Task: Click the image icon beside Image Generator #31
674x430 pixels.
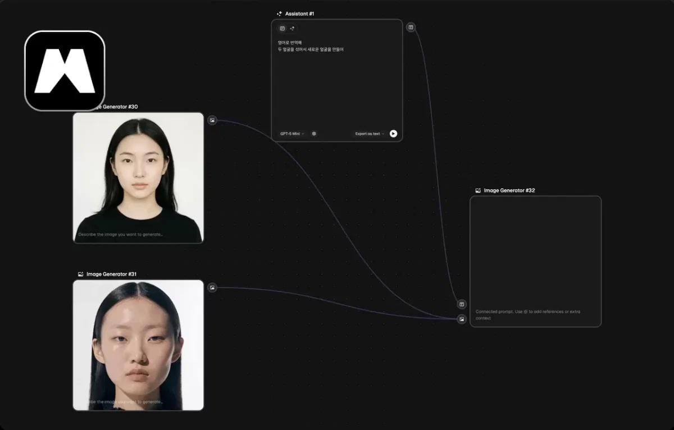Action: pos(80,274)
